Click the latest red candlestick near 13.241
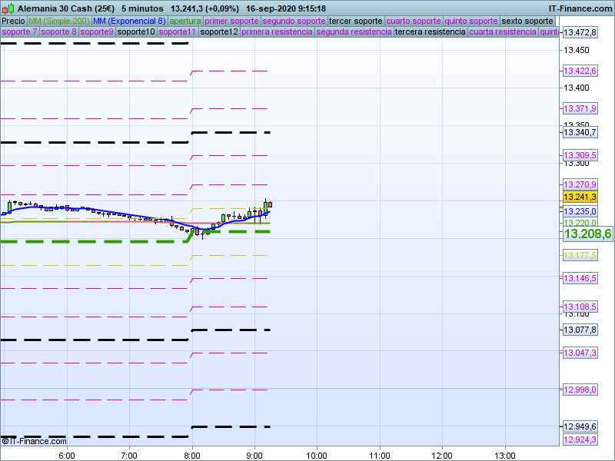615x461 pixels. pos(271,204)
